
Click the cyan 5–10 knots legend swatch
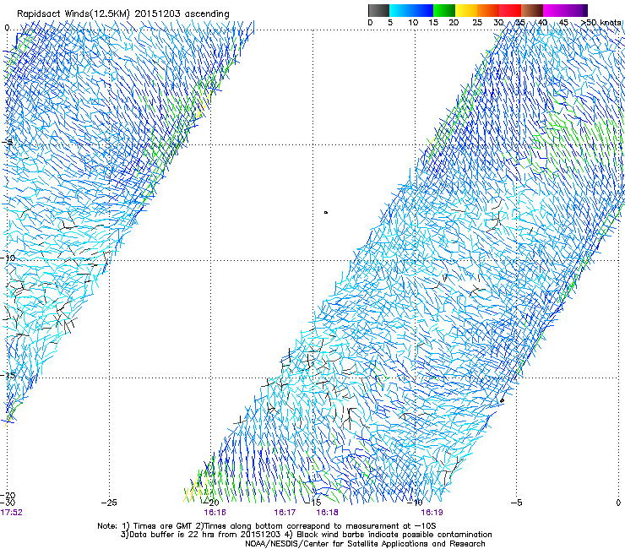tap(400, 10)
